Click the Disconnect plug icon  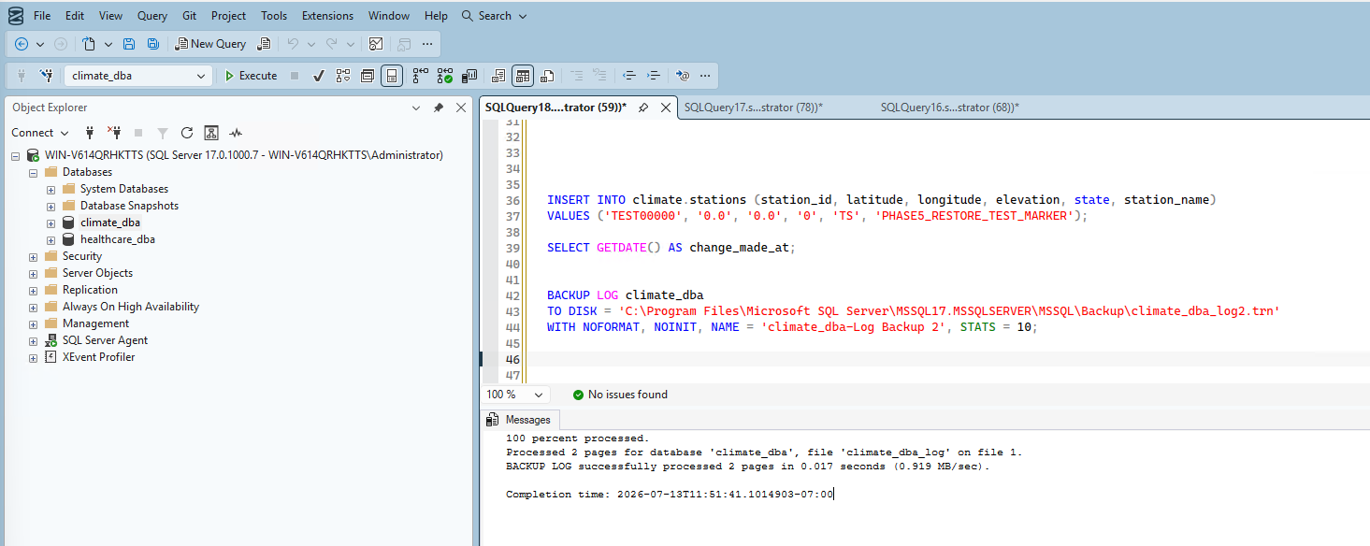coord(114,133)
